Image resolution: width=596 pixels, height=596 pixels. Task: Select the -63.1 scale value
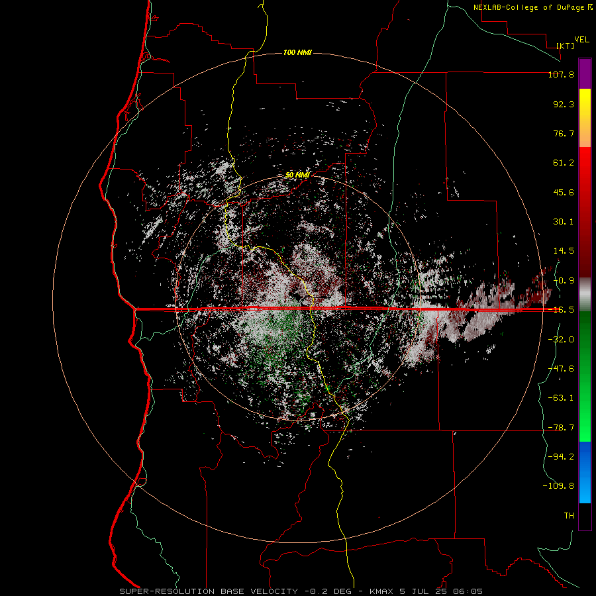click(x=561, y=398)
